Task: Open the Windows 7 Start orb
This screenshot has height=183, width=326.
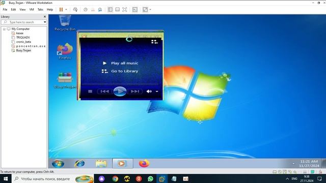Action: (x=58, y=164)
